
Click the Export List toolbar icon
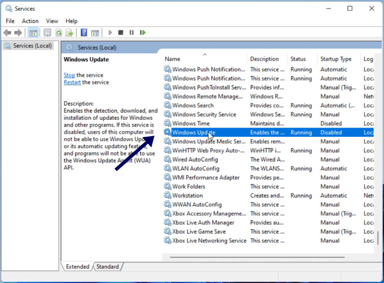[x=70, y=33]
